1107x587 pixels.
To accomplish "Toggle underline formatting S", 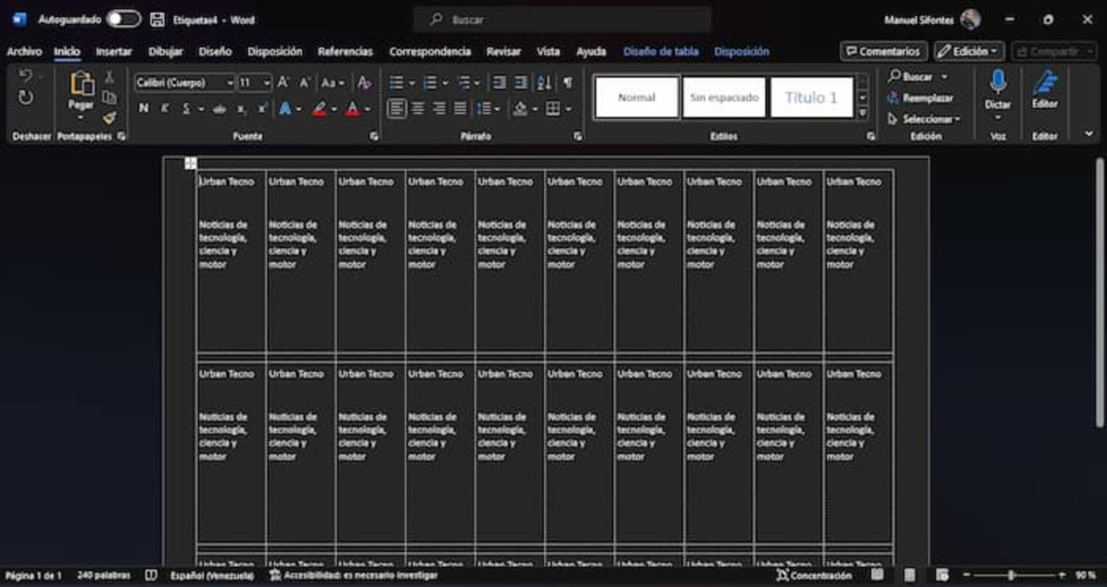I will pyautogui.click(x=185, y=109).
